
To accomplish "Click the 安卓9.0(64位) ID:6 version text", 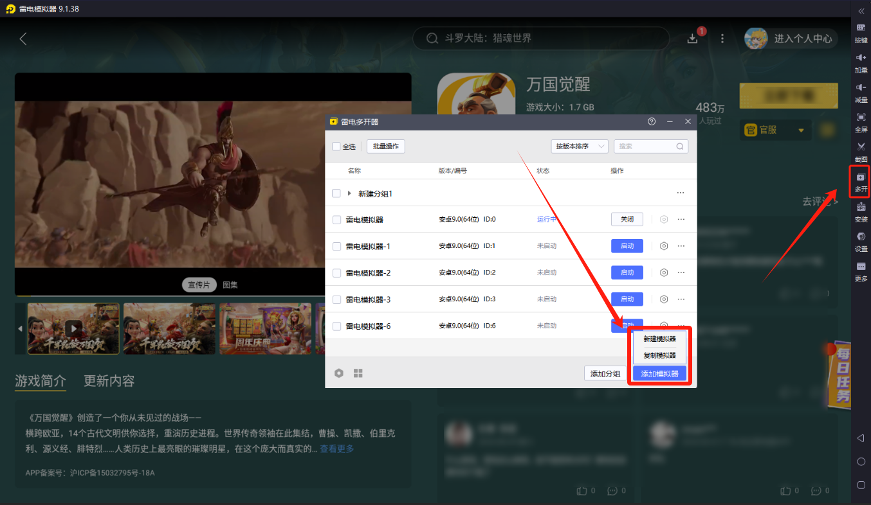I will point(467,326).
